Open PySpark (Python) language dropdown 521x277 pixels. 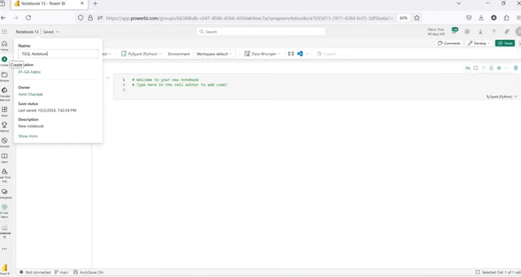point(142,54)
